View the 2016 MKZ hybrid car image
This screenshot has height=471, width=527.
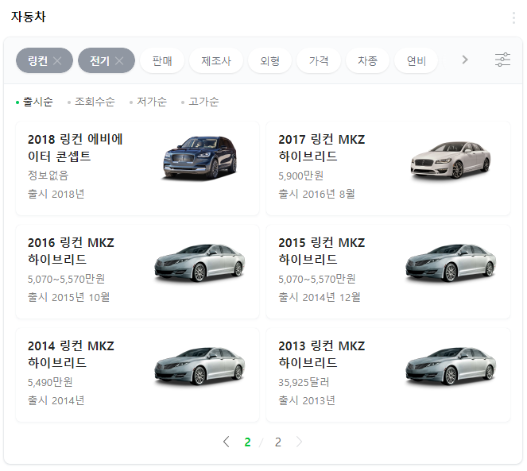[200, 263]
